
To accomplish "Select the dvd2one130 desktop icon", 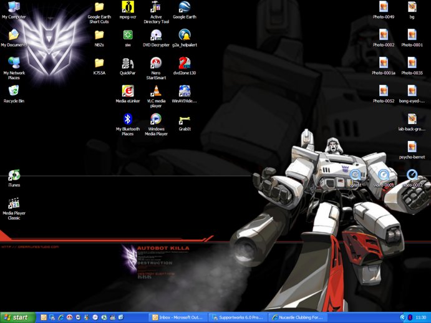I will pyautogui.click(x=184, y=63).
